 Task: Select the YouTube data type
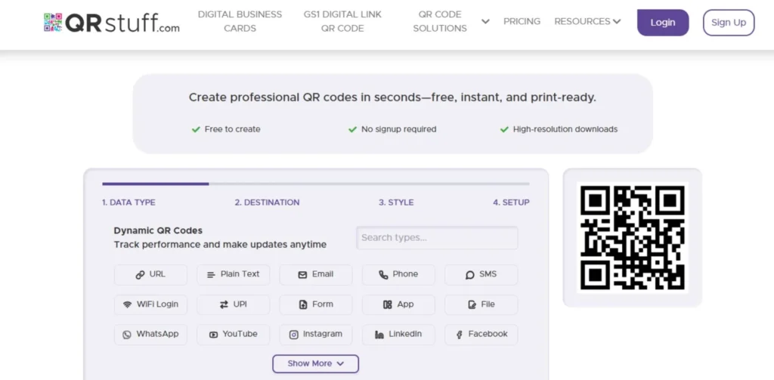pyautogui.click(x=234, y=335)
